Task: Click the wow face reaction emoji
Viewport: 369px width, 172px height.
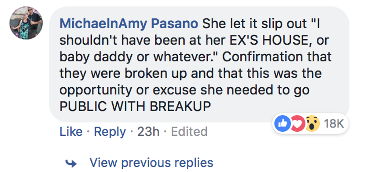Action: click(x=311, y=123)
